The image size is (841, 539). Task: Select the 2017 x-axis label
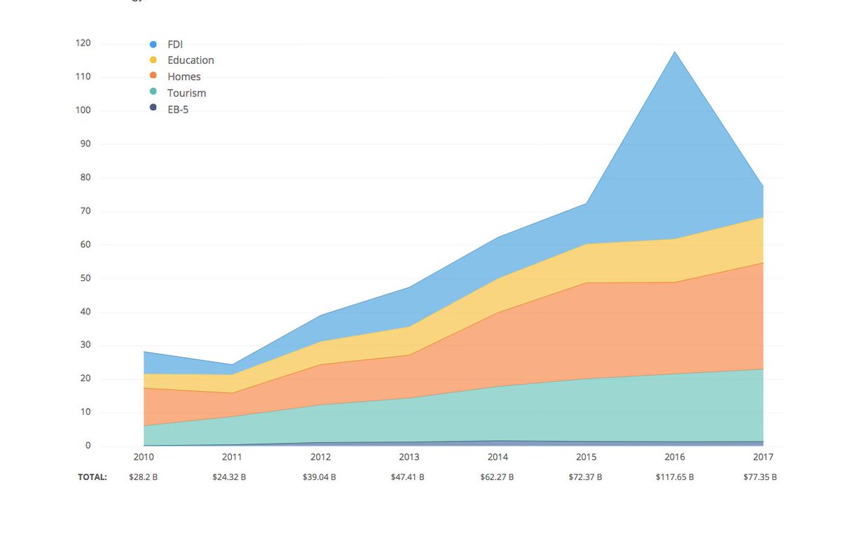coord(763,457)
